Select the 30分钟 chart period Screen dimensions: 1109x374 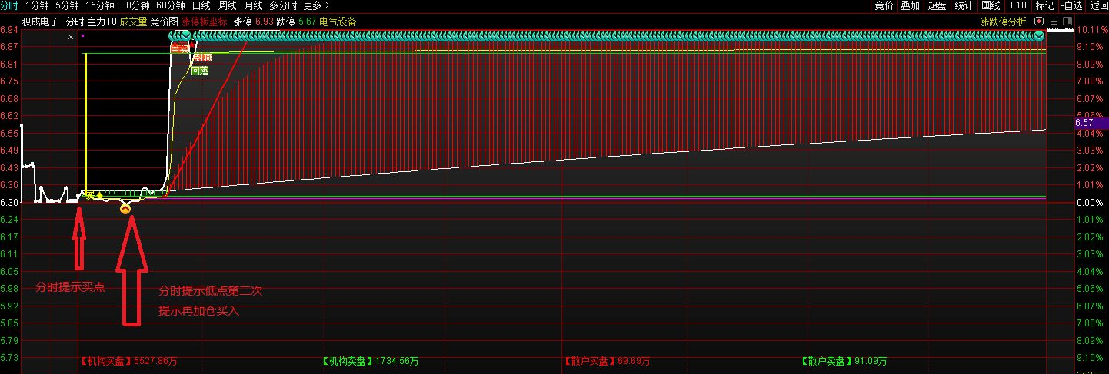click(135, 5)
